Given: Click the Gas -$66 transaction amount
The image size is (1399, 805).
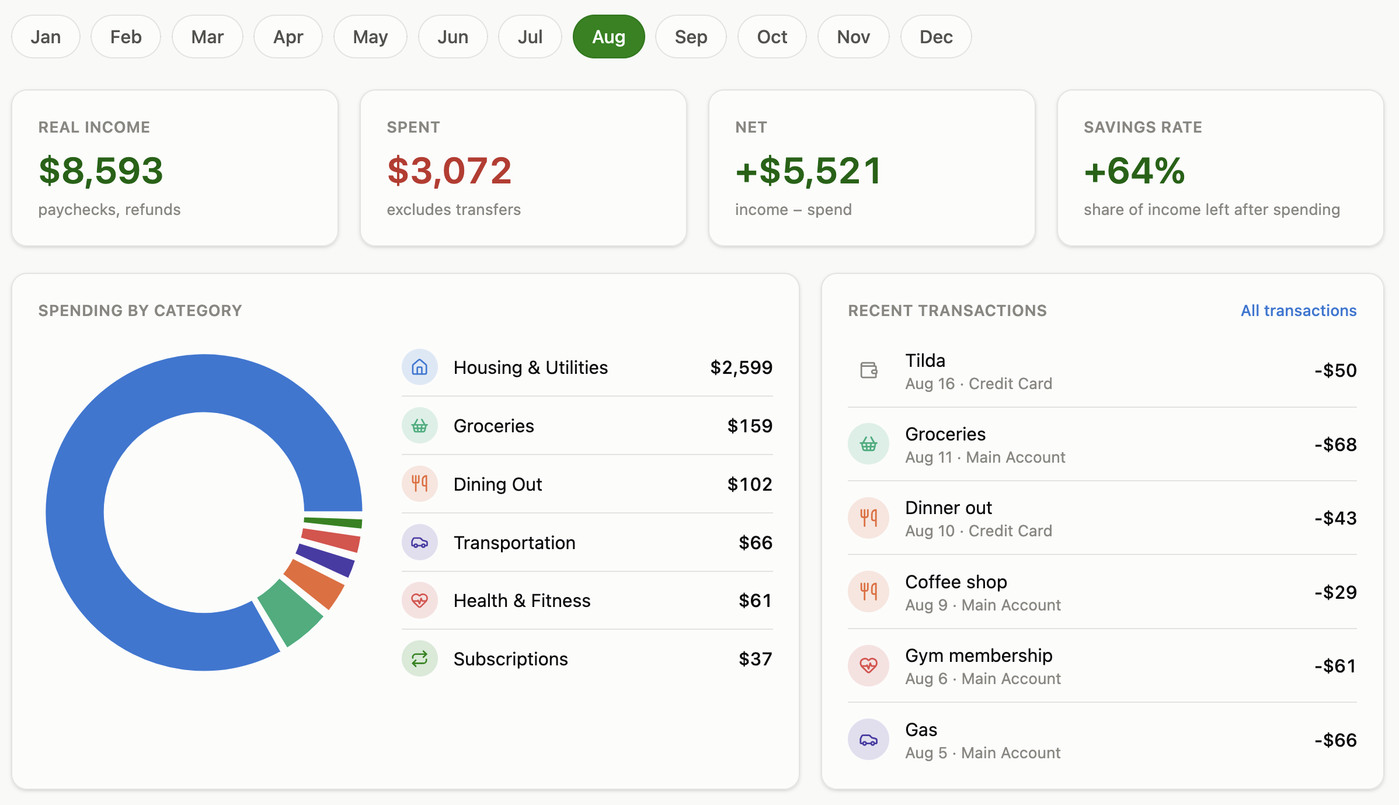Looking at the screenshot, I should coord(1335,740).
